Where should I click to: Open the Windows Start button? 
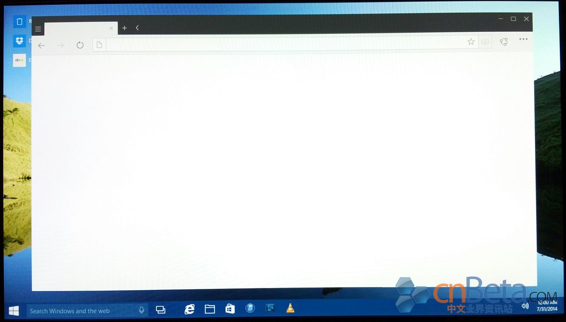click(14, 311)
